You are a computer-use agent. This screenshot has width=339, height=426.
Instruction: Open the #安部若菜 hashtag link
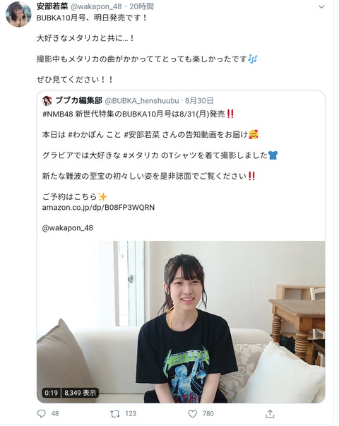coord(142,134)
